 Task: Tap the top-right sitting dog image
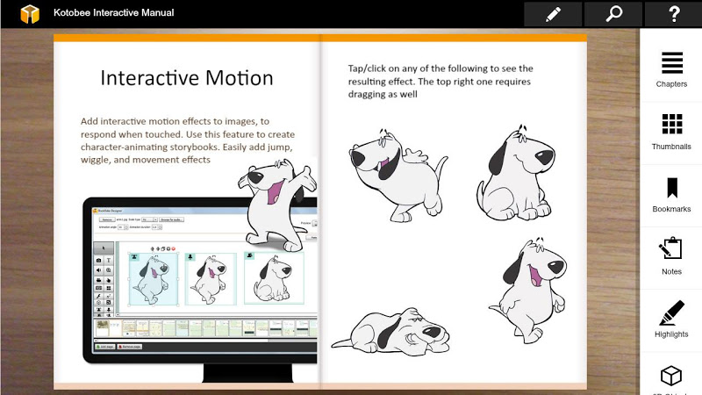(x=516, y=173)
